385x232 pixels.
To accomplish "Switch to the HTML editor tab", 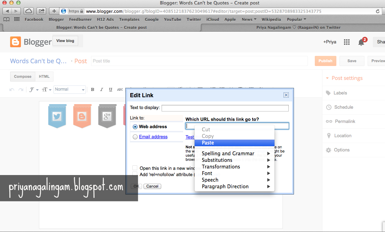I will coord(44,77).
